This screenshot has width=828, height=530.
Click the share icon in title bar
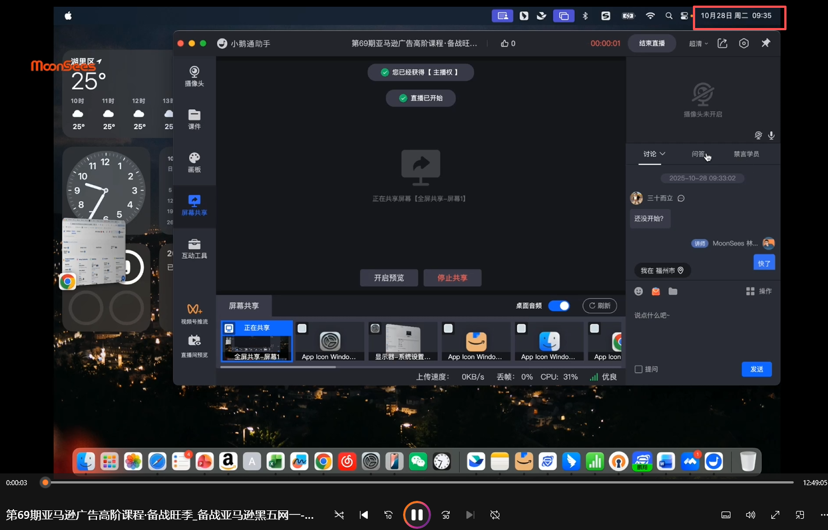click(x=722, y=44)
